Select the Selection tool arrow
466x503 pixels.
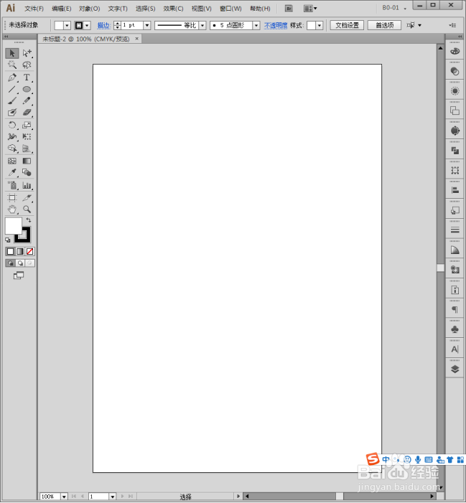pos(12,53)
